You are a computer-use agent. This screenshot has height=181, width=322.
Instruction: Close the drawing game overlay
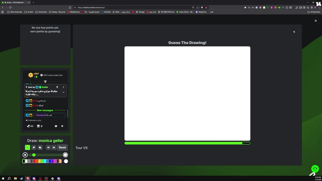pyautogui.click(x=316, y=21)
